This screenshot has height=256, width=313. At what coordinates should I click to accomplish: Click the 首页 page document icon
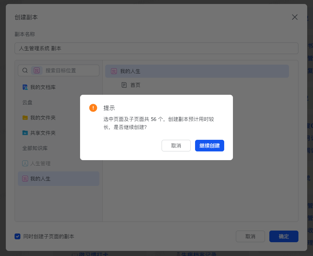point(124,85)
